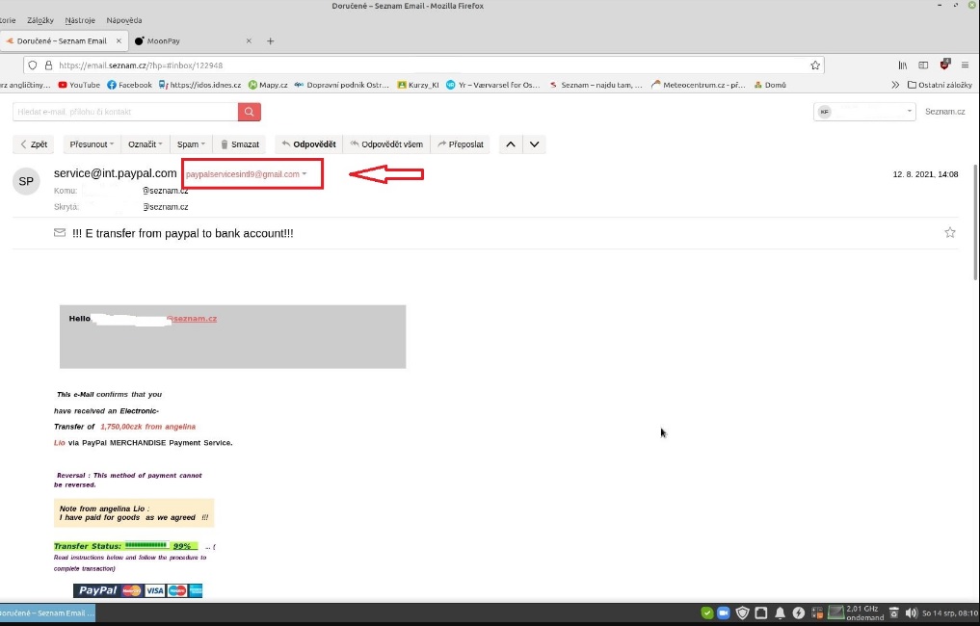
Task: Open the Firefox hamburger menu
Action: [x=965, y=65]
